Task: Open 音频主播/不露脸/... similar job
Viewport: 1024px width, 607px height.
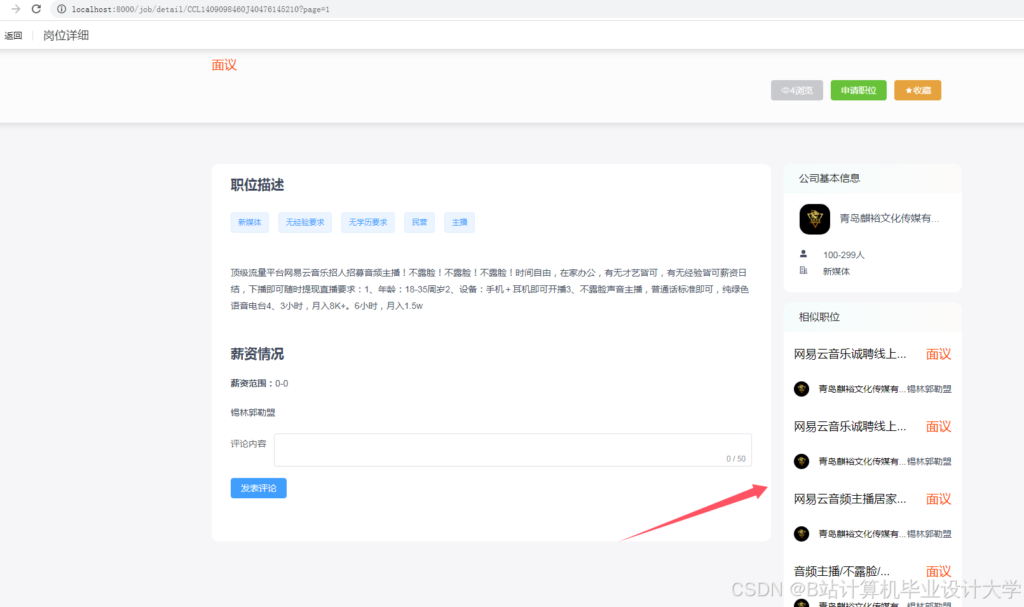Action: coord(842,571)
